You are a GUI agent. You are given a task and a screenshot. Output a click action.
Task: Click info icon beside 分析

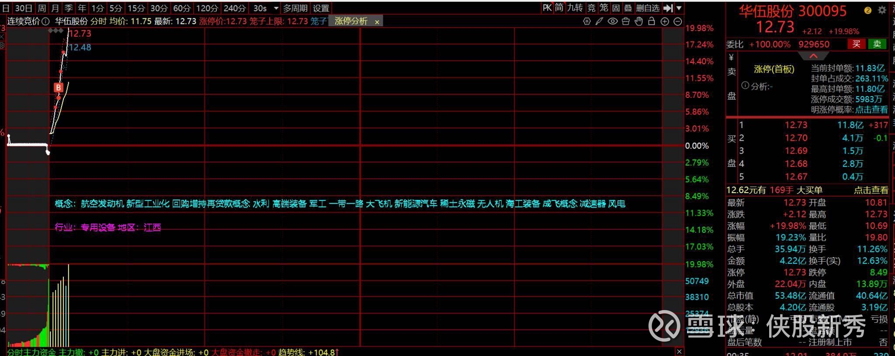click(x=745, y=86)
